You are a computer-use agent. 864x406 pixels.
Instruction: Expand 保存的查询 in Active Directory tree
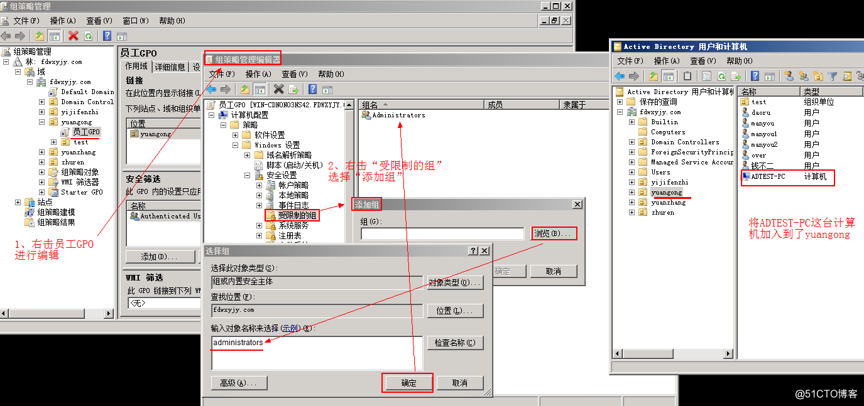(x=620, y=102)
